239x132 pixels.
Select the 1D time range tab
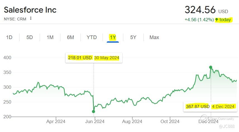tap(9, 37)
